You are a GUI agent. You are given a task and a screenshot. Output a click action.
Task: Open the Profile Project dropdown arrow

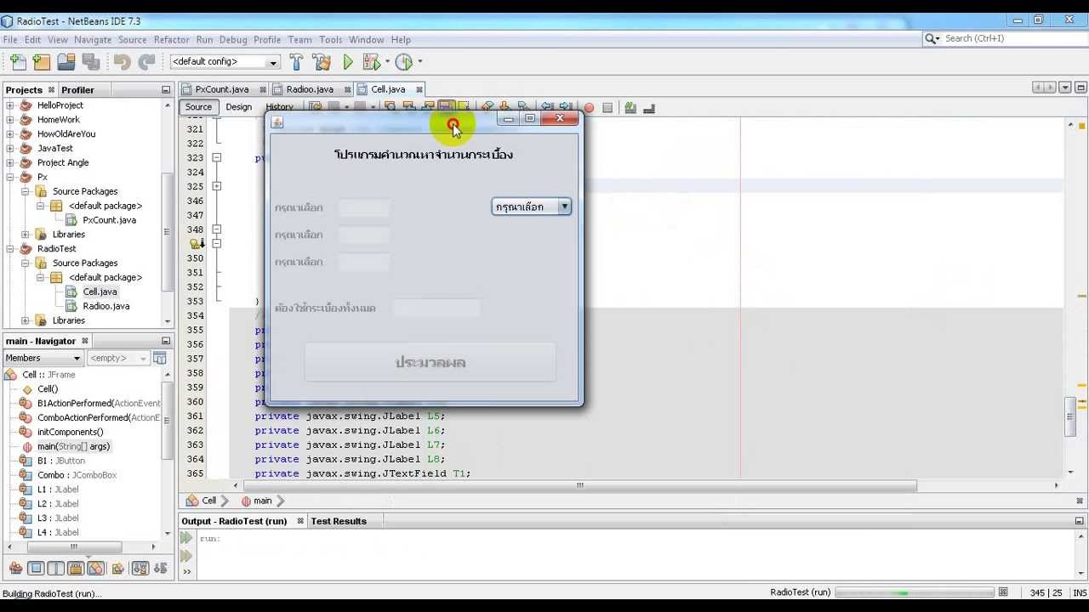click(x=419, y=62)
